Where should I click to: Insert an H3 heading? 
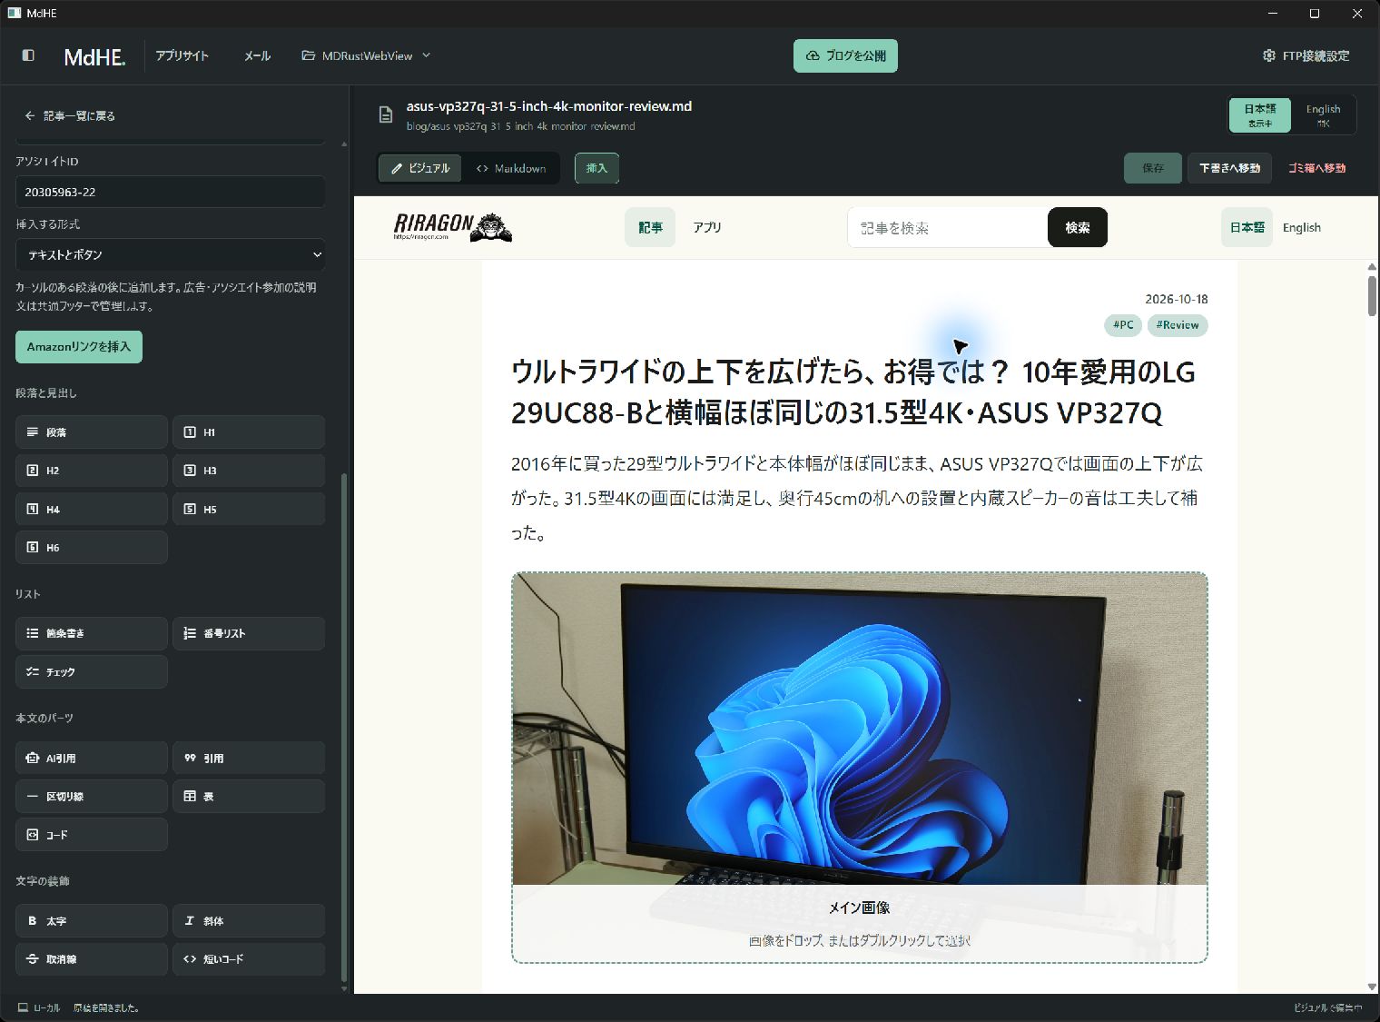[x=249, y=471]
